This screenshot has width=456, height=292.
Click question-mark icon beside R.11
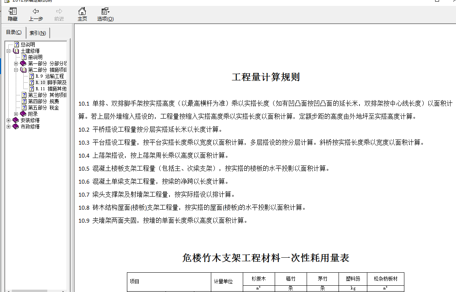pyautogui.click(x=32, y=89)
